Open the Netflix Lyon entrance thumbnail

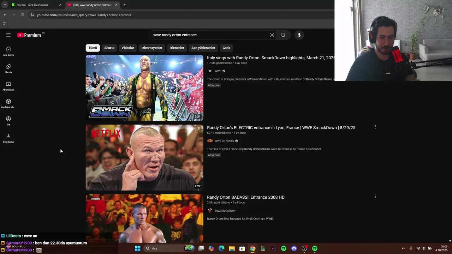[x=144, y=158]
